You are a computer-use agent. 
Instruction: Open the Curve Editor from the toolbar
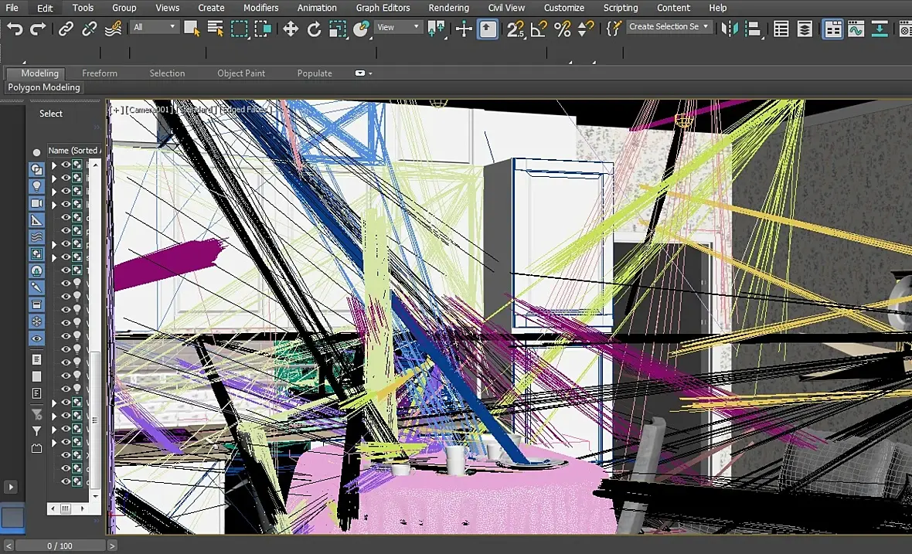(x=856, y=29)
